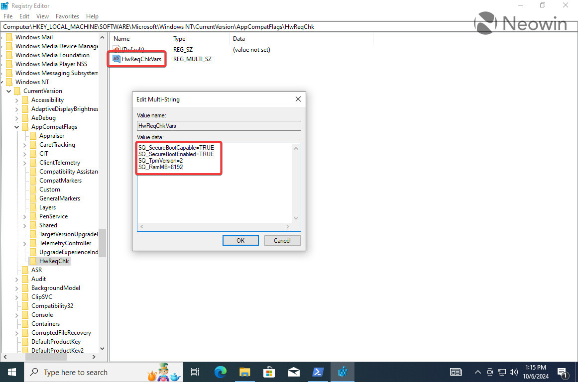The image size is (578, 382).
Task: Collapse the CurrentVersion tree node
Action: tap(9, 91)
